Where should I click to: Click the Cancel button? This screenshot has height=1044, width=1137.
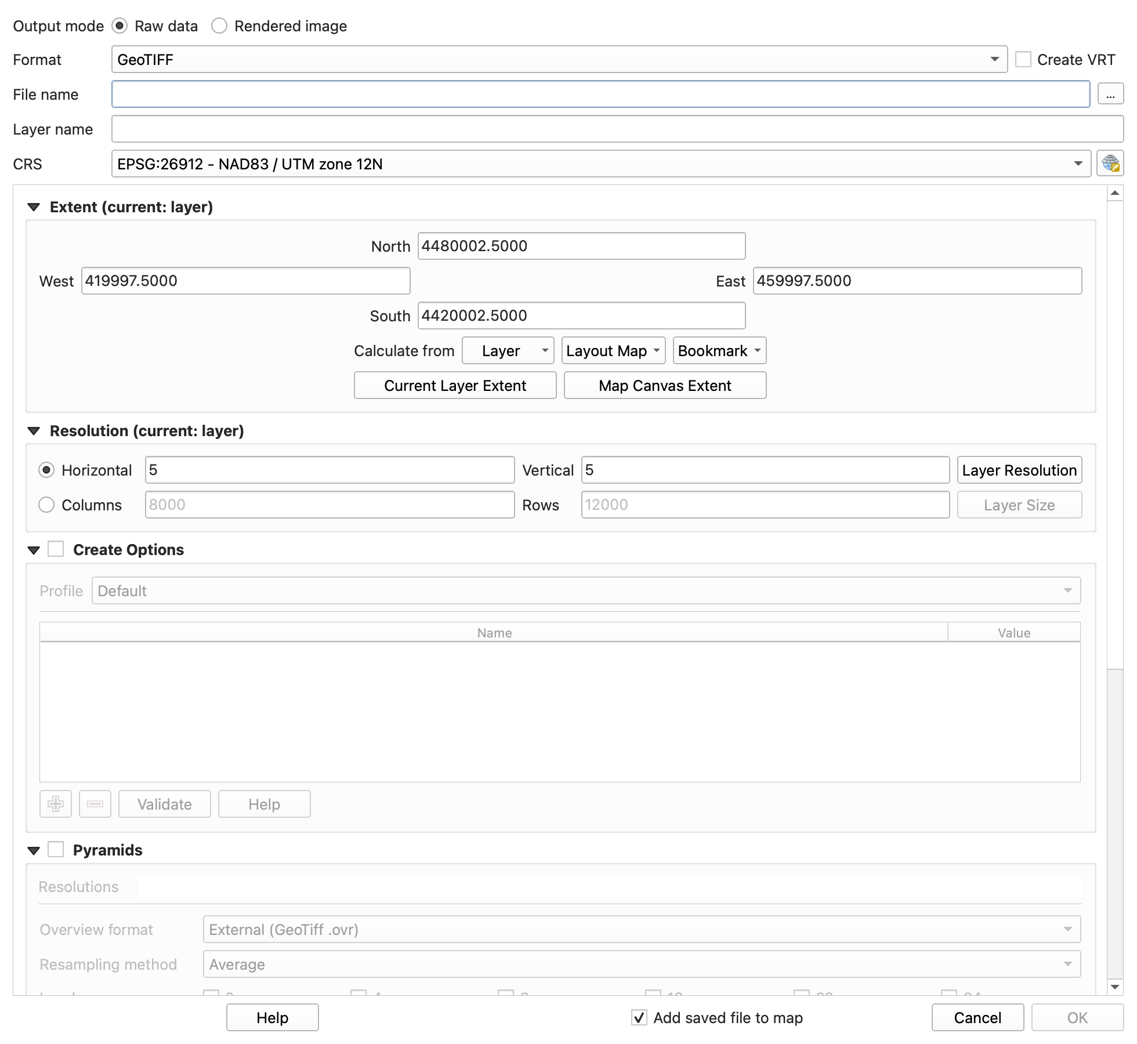click(x=977, y=1017)
